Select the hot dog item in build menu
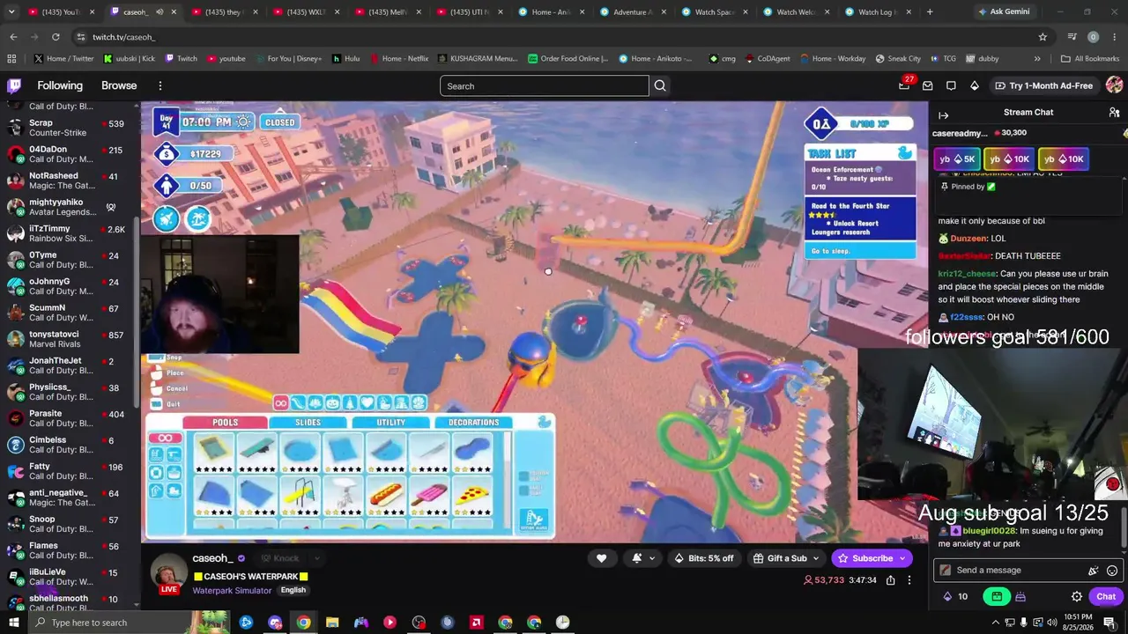The width and height of the screenshot is (1128, 634). click(x=387, y=495)
